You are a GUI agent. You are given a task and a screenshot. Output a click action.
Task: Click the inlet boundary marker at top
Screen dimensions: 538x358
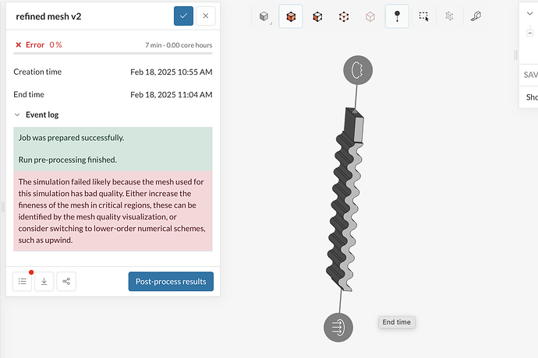358,71
